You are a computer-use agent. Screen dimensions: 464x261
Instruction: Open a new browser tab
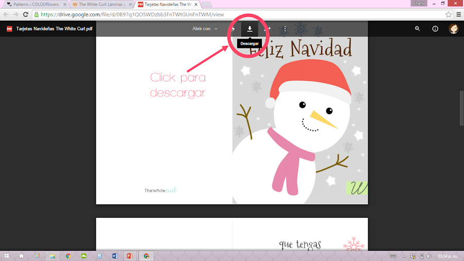click(x=207, y=5)
